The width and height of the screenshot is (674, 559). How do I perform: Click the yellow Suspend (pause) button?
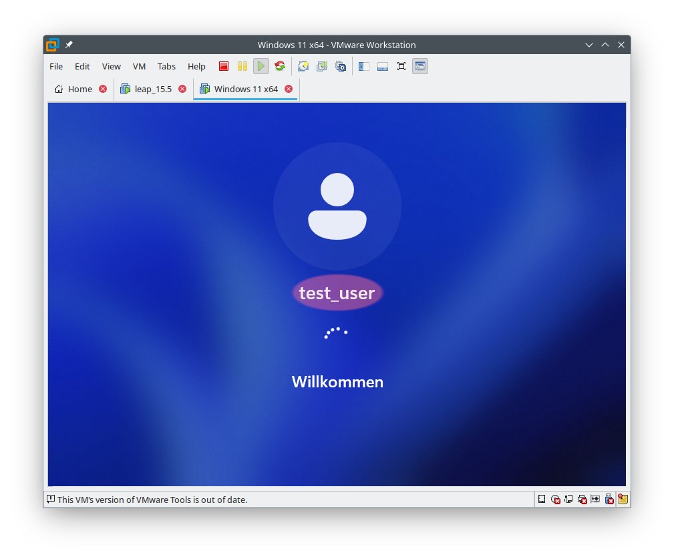click(x=242, y=66)
